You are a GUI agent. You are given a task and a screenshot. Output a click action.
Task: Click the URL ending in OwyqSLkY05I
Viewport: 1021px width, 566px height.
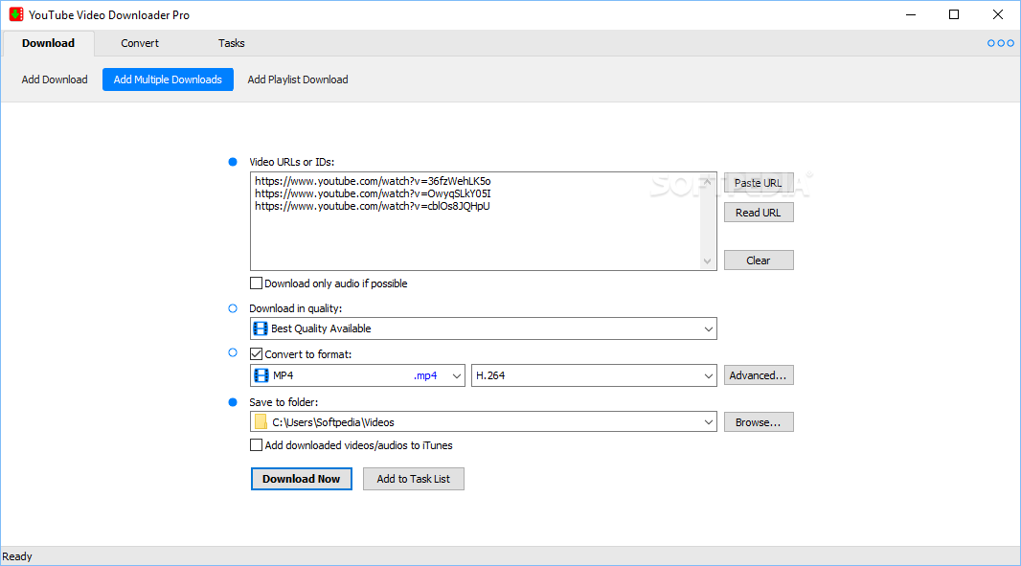(x=373, y=193)
